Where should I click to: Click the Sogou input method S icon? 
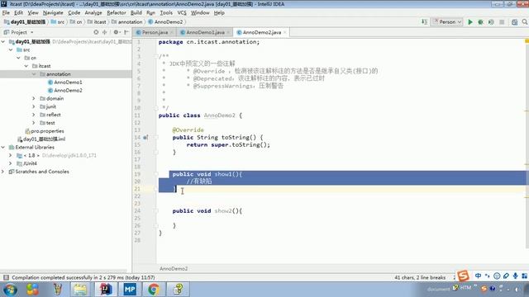463,276
